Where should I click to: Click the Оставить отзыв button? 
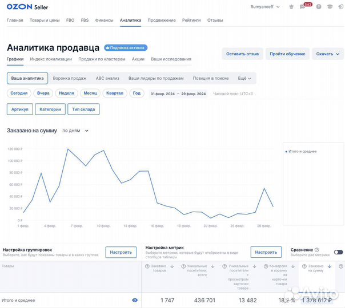coord(242,54)
